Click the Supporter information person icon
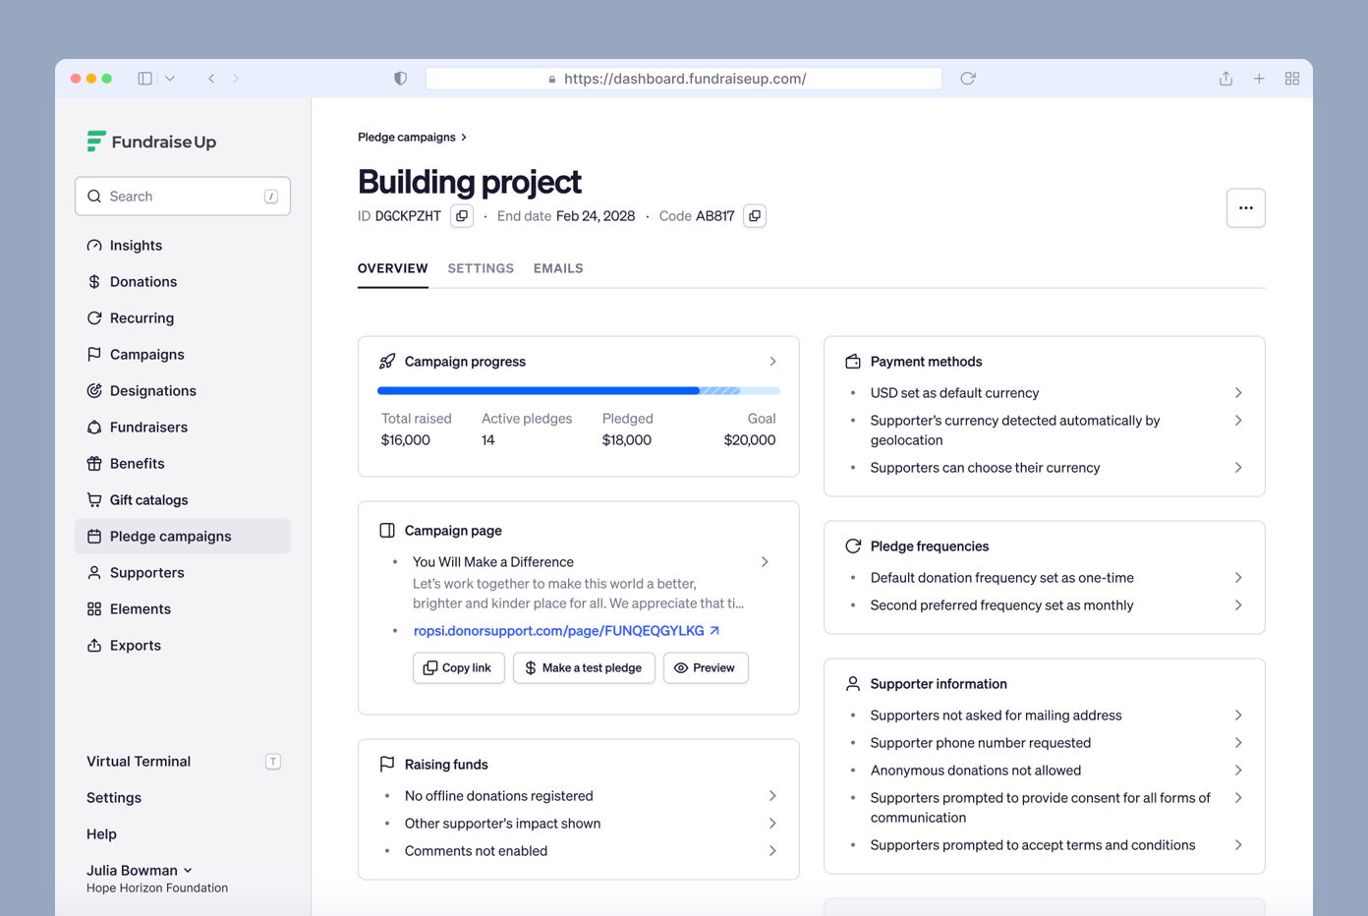Viewport: 1368px width, 916px height. tap(853, 684)
